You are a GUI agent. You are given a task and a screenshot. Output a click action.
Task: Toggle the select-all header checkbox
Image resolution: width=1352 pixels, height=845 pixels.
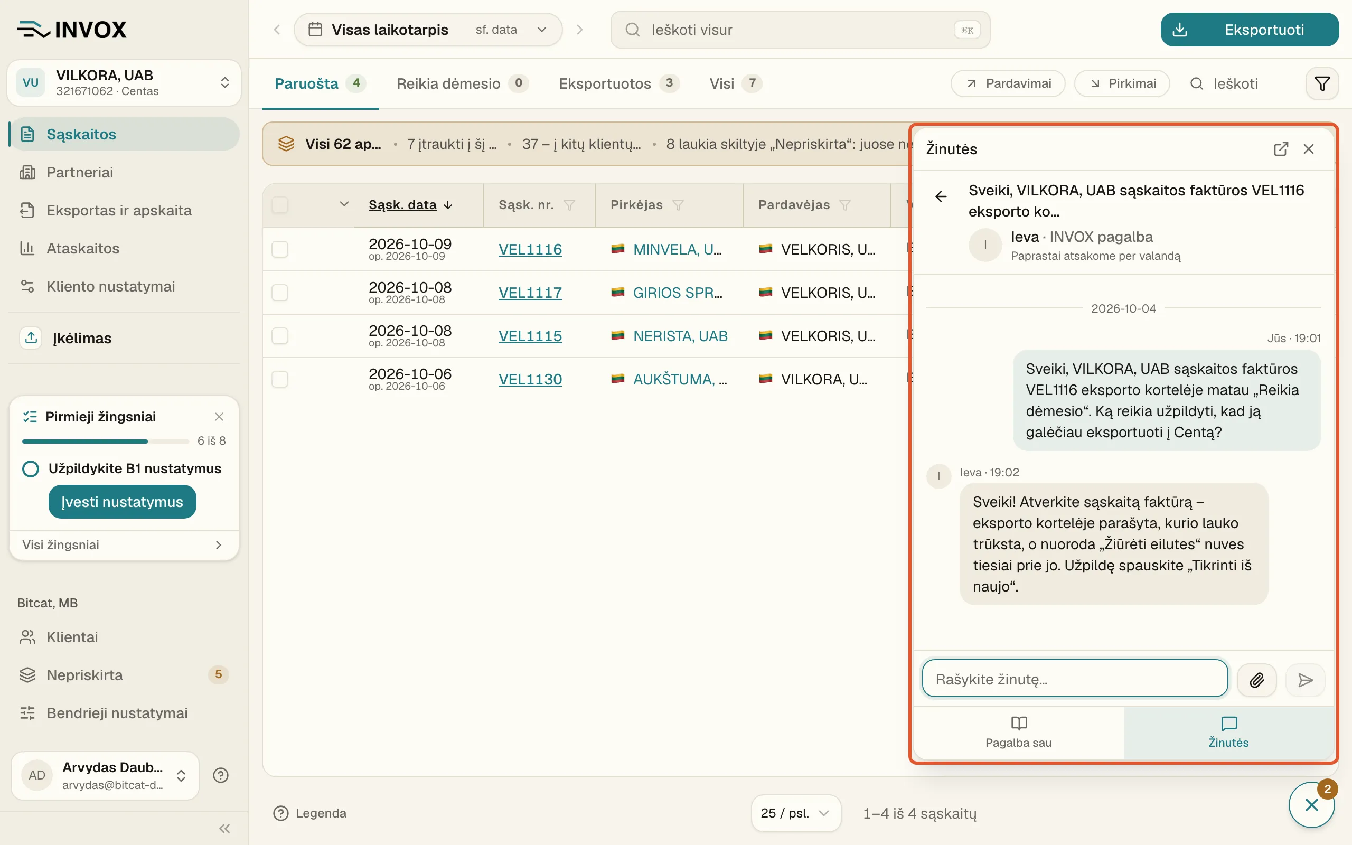coord(280,204)
